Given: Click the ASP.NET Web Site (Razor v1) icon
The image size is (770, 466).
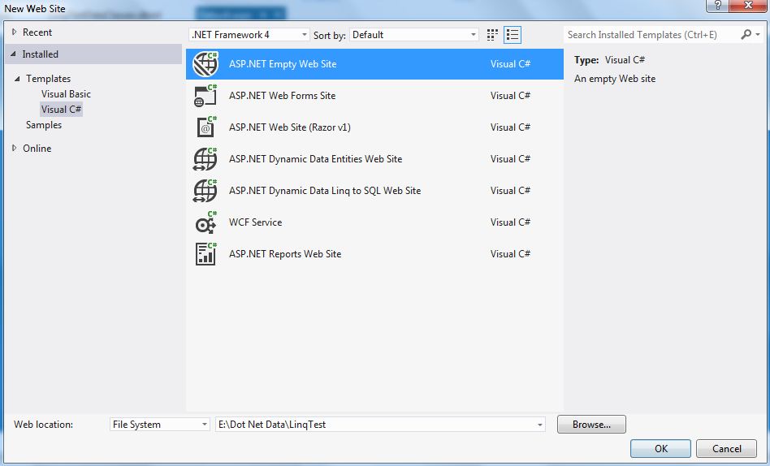Looking at the screenshot, I should pyautogui.click(x=206, y=127).
